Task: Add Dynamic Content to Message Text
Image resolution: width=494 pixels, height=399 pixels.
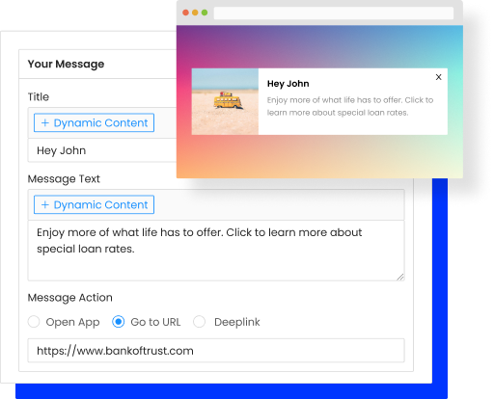Action: 94,204
